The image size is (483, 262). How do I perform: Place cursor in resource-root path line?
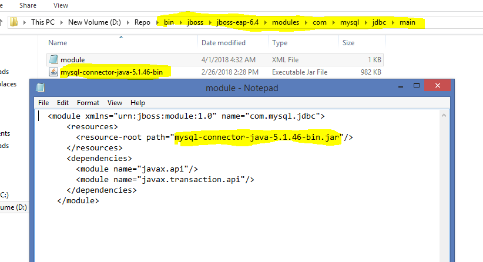(214, 137)
